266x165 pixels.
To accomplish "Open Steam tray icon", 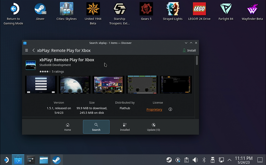I will 169,160.
